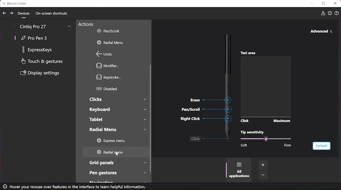The image size is (341, 190).
Task: Click the Default button
Action: [321, 145]
